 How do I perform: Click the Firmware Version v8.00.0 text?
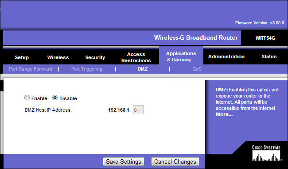260,23
